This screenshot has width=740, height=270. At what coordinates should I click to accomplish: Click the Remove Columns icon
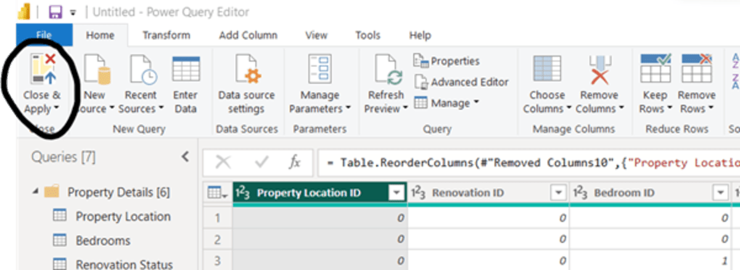tap(599, 68)
